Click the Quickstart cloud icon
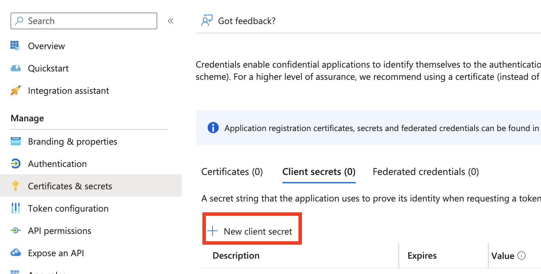 pyautogui.click(x=15, y=68)
